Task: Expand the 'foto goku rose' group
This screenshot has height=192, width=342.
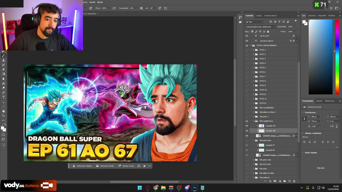Action: point(254,160)
